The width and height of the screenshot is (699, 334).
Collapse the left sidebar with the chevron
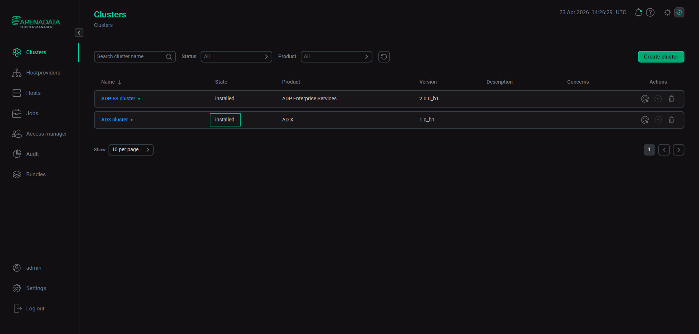(79, 33)
